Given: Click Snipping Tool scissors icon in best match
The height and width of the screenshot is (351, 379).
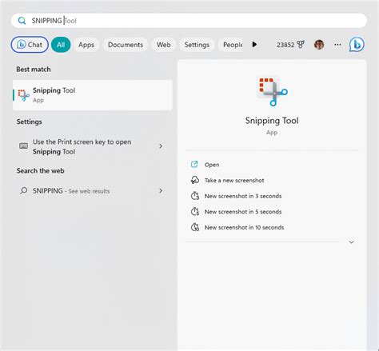Looking at the screenshot, I should (23, 95).
